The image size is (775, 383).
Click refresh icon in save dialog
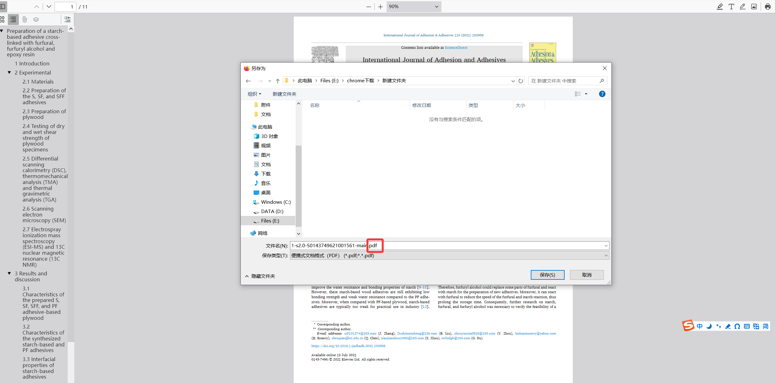pyautogui.click(x=521, y=81)
